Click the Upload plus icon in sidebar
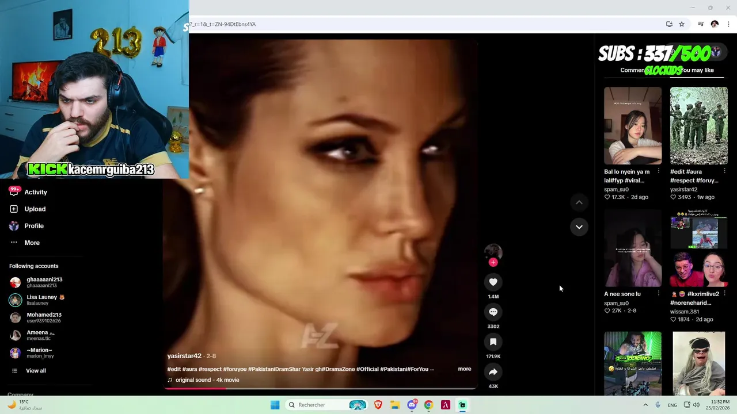Screen dimensions: 737x414 click(14, 209)
